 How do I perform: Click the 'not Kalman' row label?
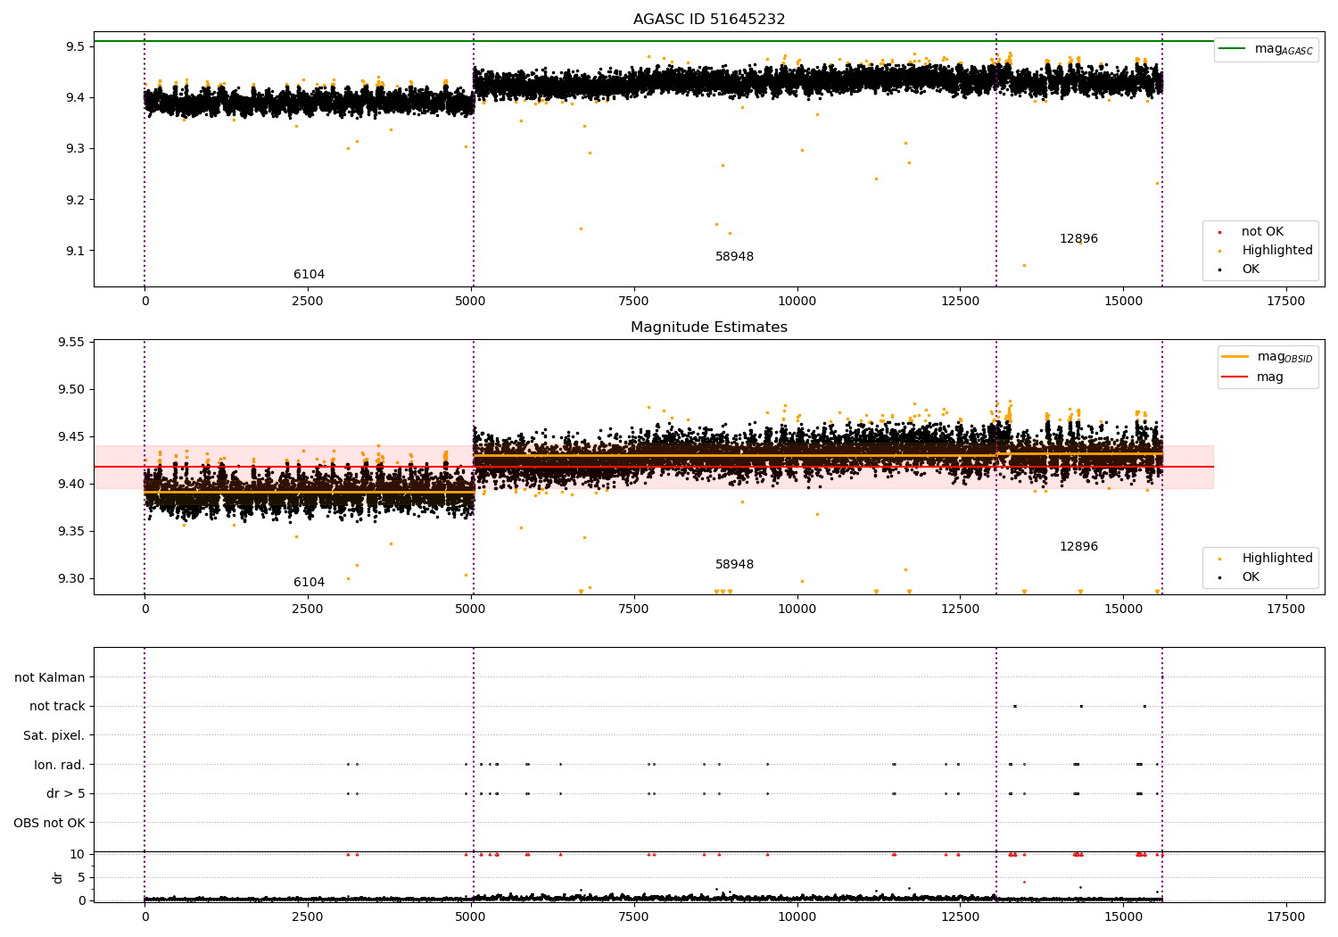50,677
